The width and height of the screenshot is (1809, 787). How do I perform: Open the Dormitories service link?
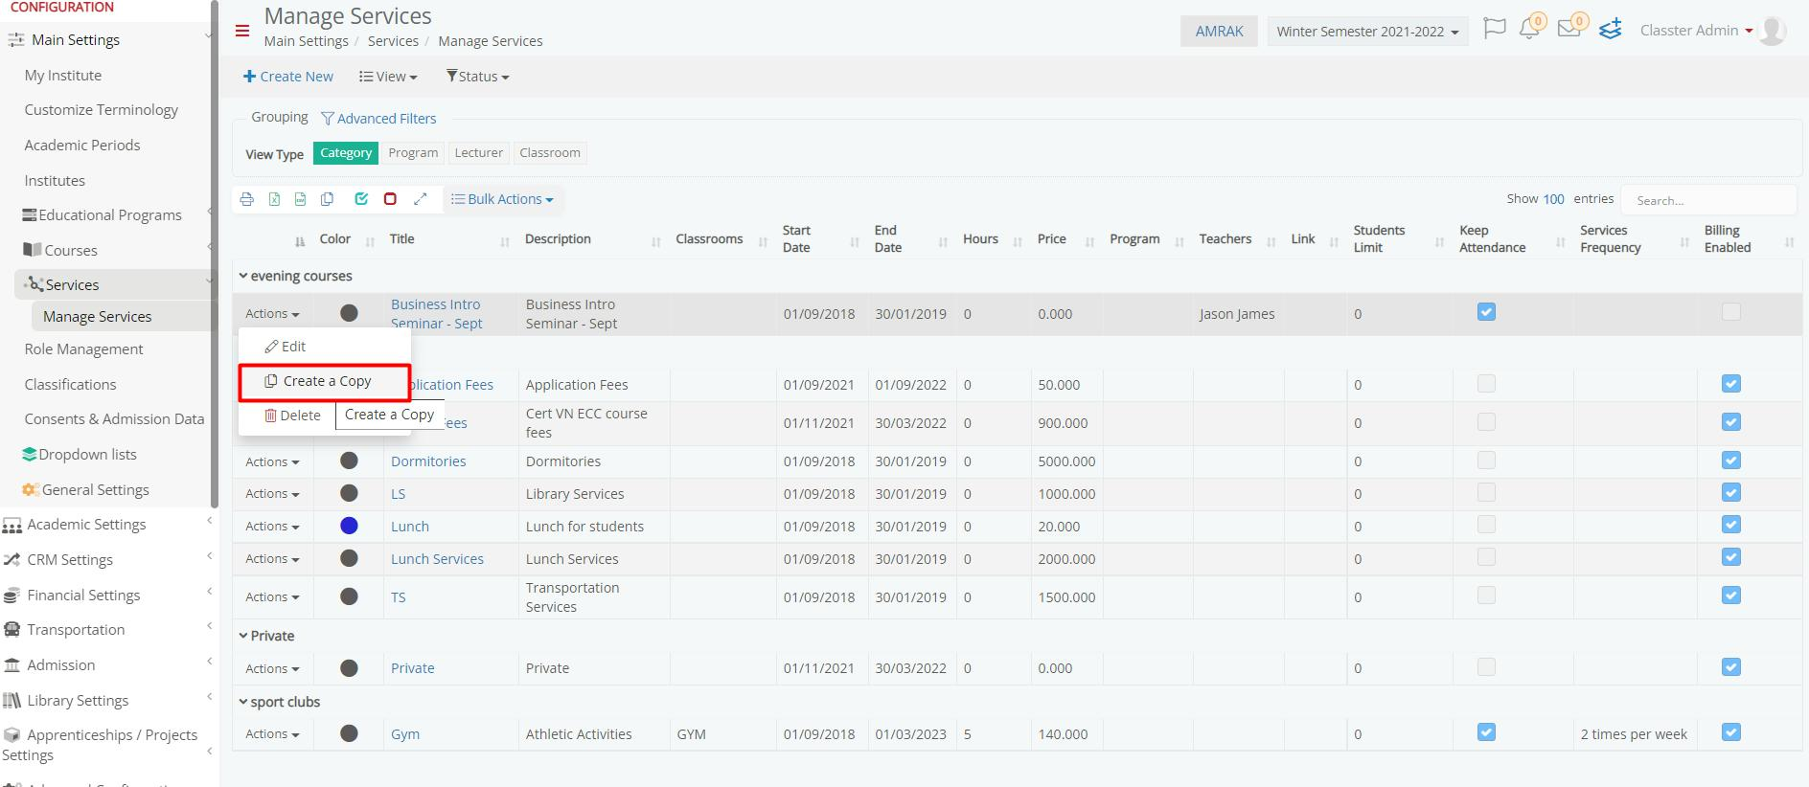point(428,461)
